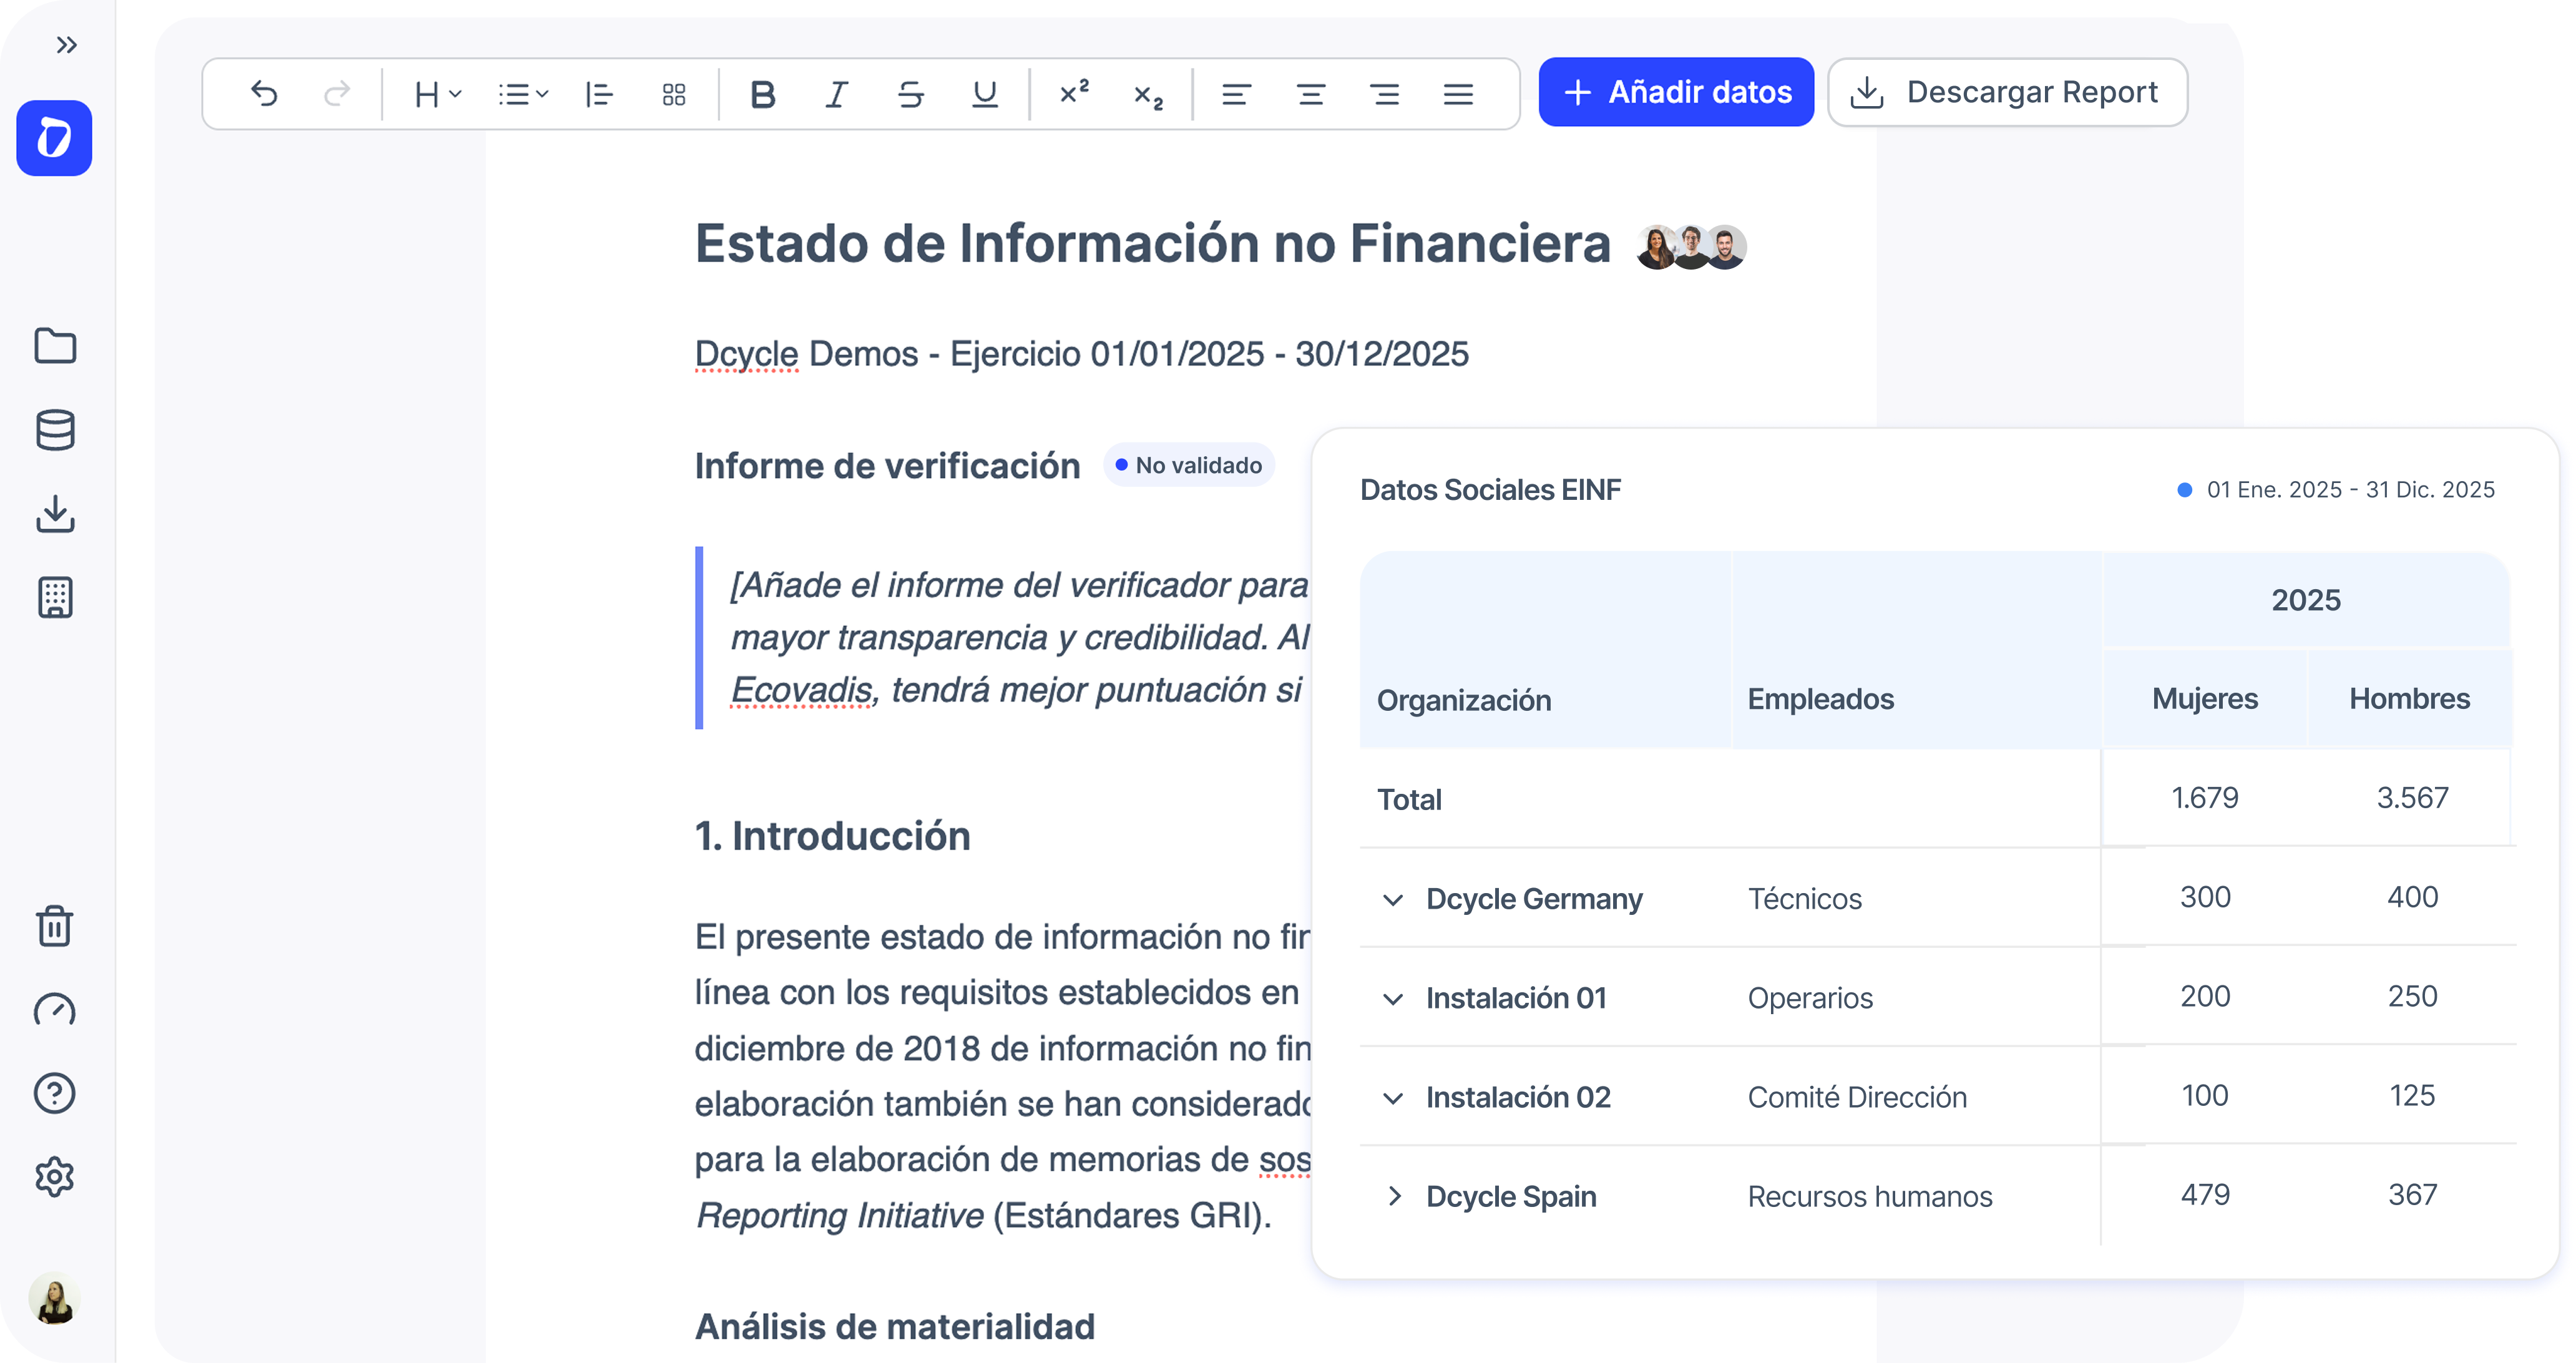Click the blue dot next to the date range

[2184, 490]
